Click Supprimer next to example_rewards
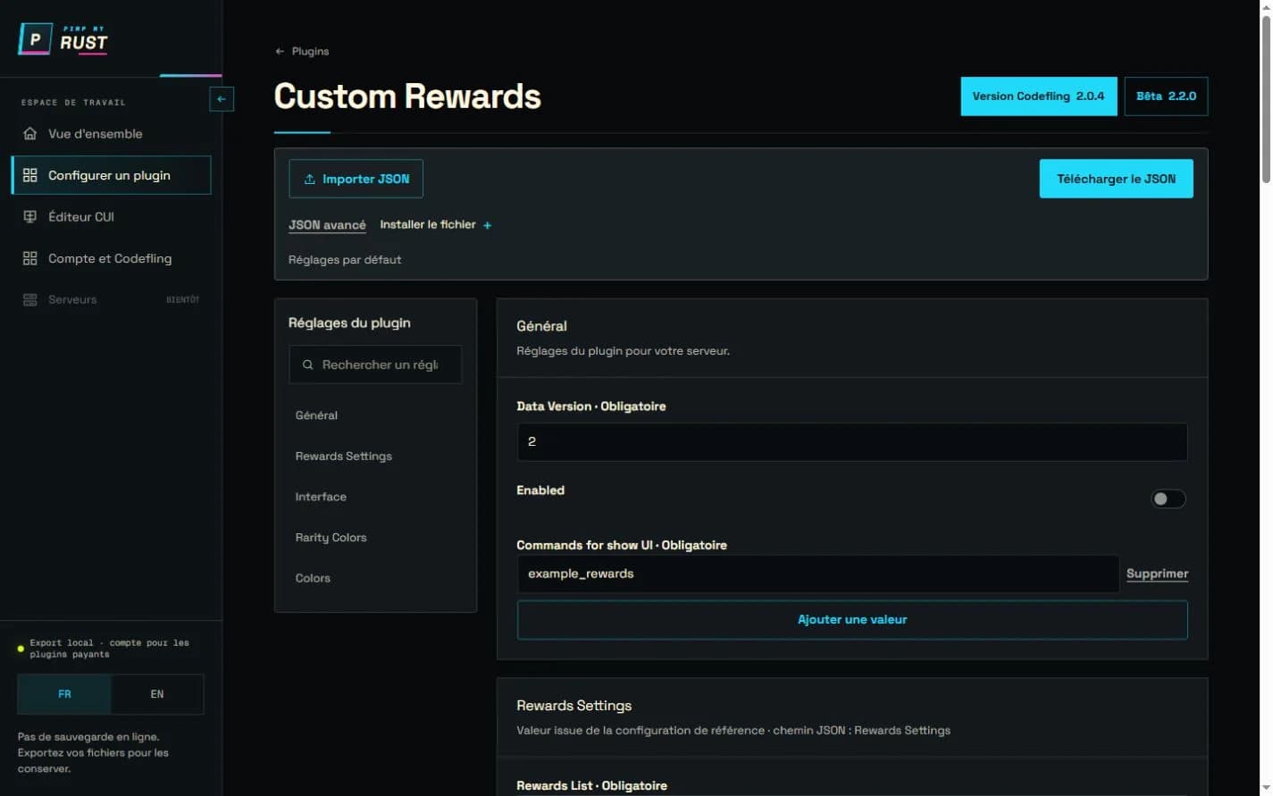This screenshot has width=1273, height=796. [x=1157, y=574]
